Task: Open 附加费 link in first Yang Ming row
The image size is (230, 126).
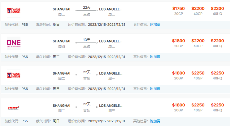Action: (155, 25)
